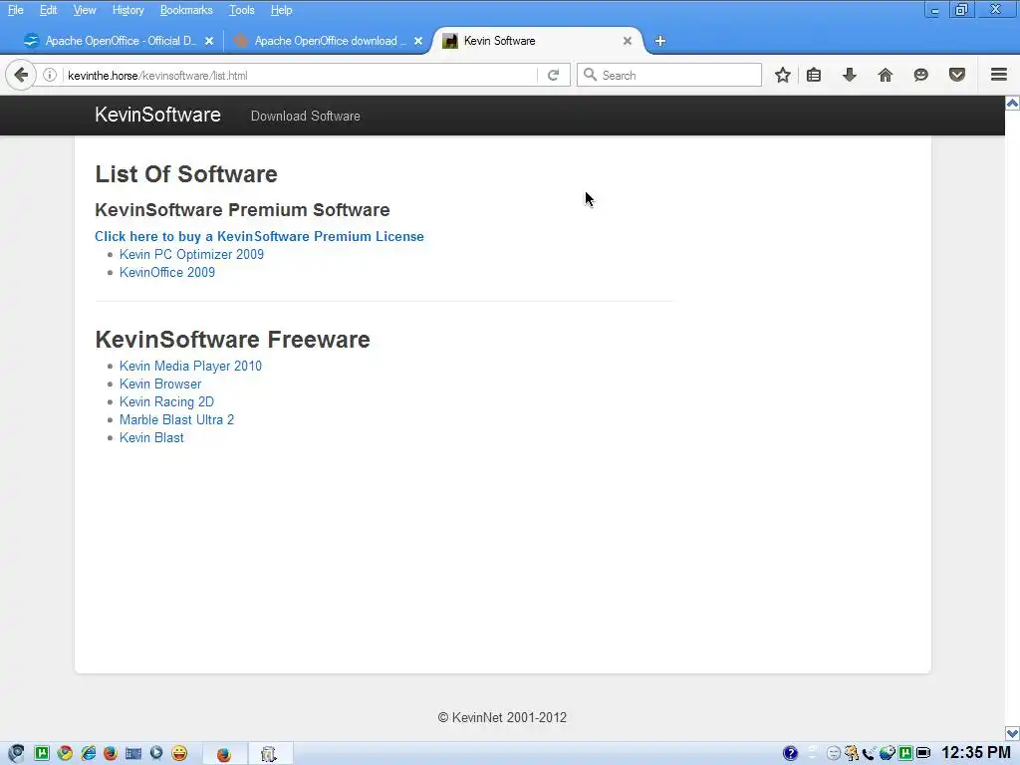Open the Bookmarks menu
1020x765 pixels.
click(x=186, y=10)
